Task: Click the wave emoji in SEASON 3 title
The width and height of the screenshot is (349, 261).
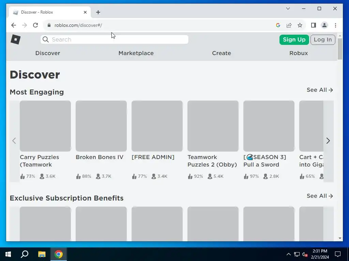Action: tap(250, 157)
